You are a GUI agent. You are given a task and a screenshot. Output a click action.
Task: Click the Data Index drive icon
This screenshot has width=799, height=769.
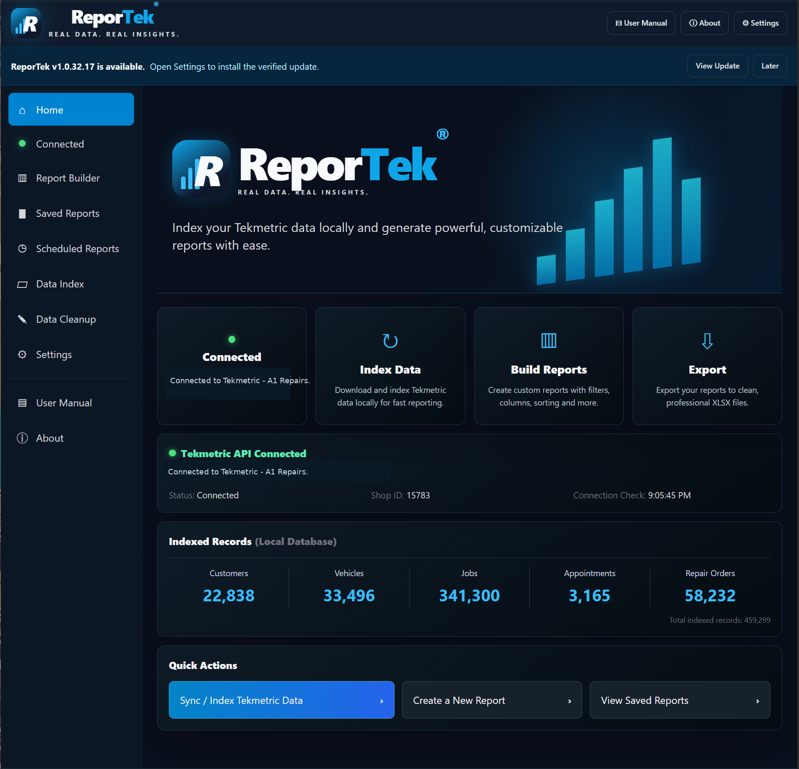(22, 284)
